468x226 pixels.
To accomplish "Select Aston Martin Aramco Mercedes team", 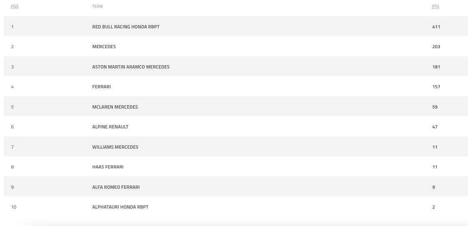I will [131, 67].
